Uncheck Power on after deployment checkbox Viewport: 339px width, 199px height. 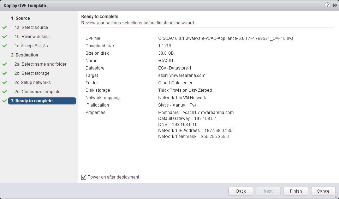(x=84, y=177)
